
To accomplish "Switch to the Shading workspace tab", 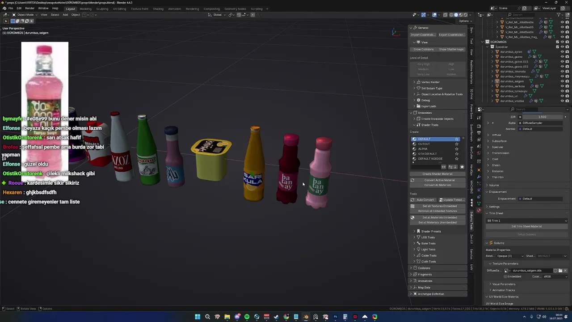I will pyautogui.click(x=158, y=8).
